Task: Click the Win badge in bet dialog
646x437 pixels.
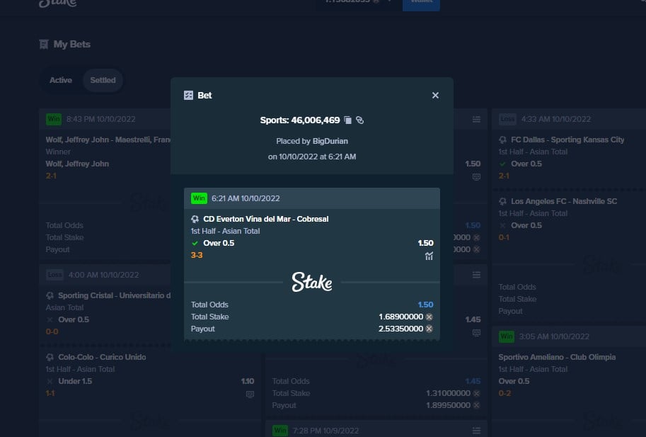Action: 199,198
